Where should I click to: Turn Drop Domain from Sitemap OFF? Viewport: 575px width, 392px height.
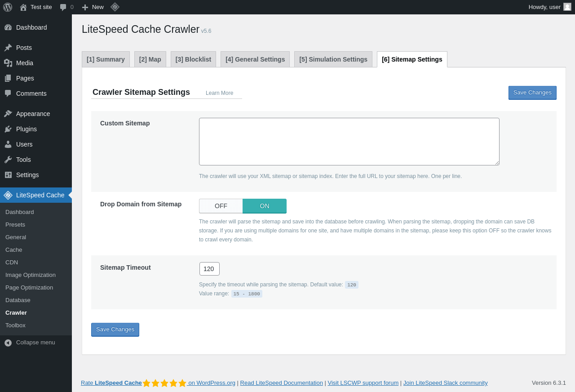point(221,206)
